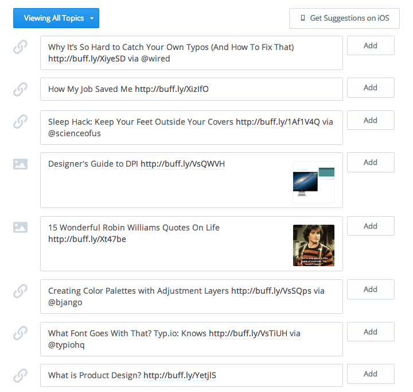Add the Sleep Hack suggestion
Image resolution: width=413 pixels, height=392 pixels.
coord(370,120)
